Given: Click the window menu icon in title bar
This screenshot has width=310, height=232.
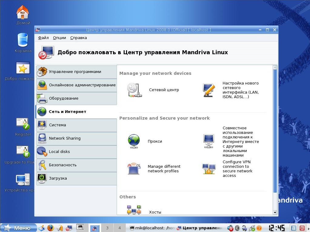Looking at the screenshot, I should pyautogui.click(x=38, y=30).
